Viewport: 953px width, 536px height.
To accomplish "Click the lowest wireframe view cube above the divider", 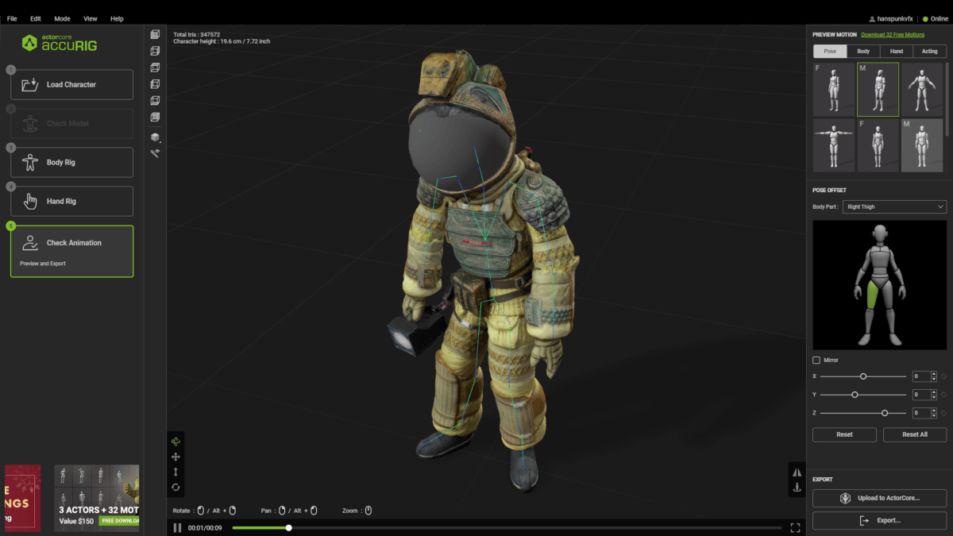I will point(155,118).
